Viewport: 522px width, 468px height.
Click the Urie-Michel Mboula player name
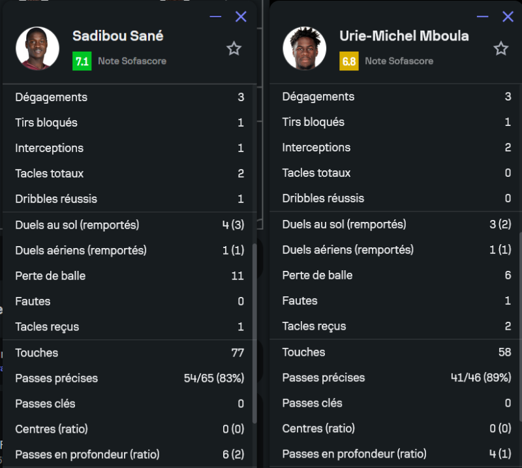click(404, 36)
